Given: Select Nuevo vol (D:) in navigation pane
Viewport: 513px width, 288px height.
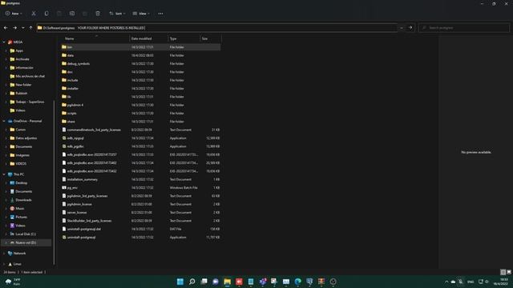Looking at the screenshot, I should click(26, 242).
